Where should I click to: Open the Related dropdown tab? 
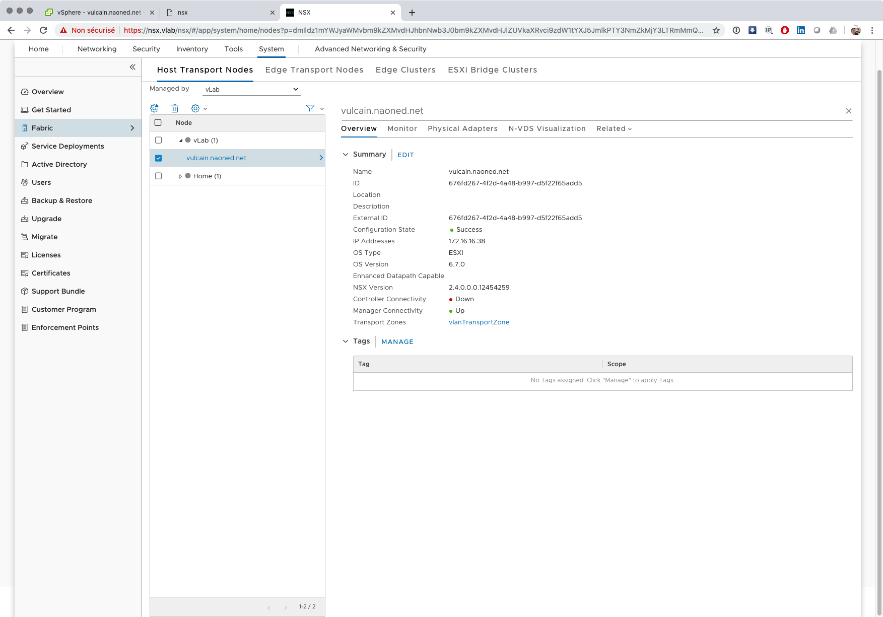[x=614, y=128]
